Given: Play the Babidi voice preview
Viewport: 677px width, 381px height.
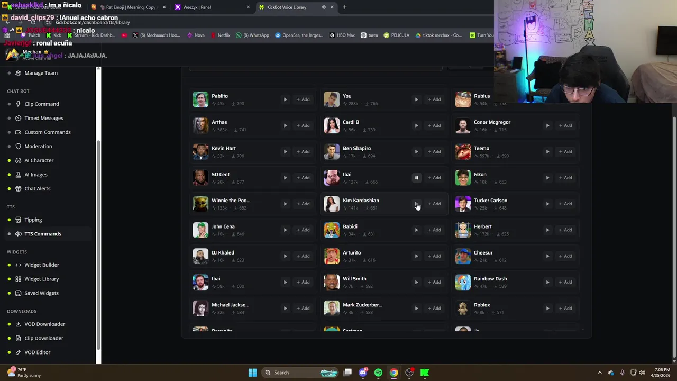Looking at the screenshot, I should pyautogui.click(x=416, y=230).
